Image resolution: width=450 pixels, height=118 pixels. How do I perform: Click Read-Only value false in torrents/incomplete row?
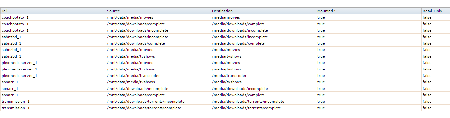point(427,102)
